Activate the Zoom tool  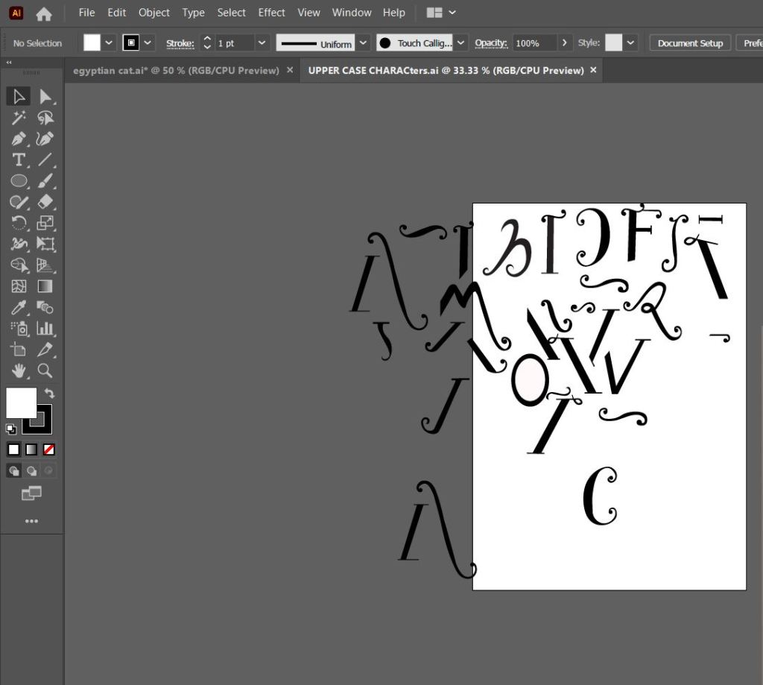click(45, 370)
